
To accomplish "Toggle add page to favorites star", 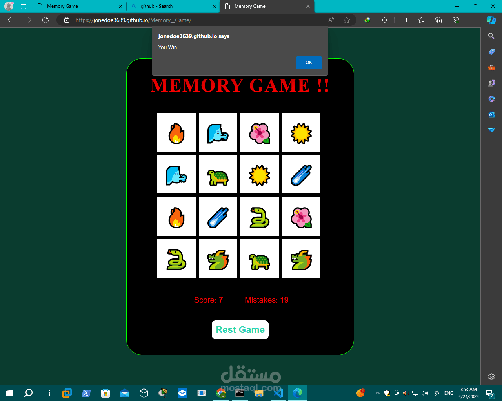I will click(347, 20).
